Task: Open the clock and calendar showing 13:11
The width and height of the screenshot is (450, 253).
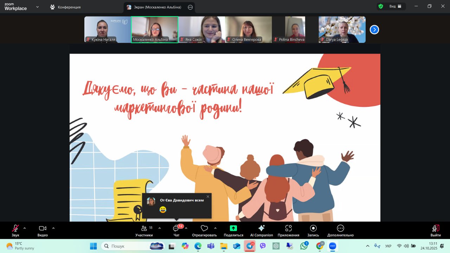Action: (428, 246)
